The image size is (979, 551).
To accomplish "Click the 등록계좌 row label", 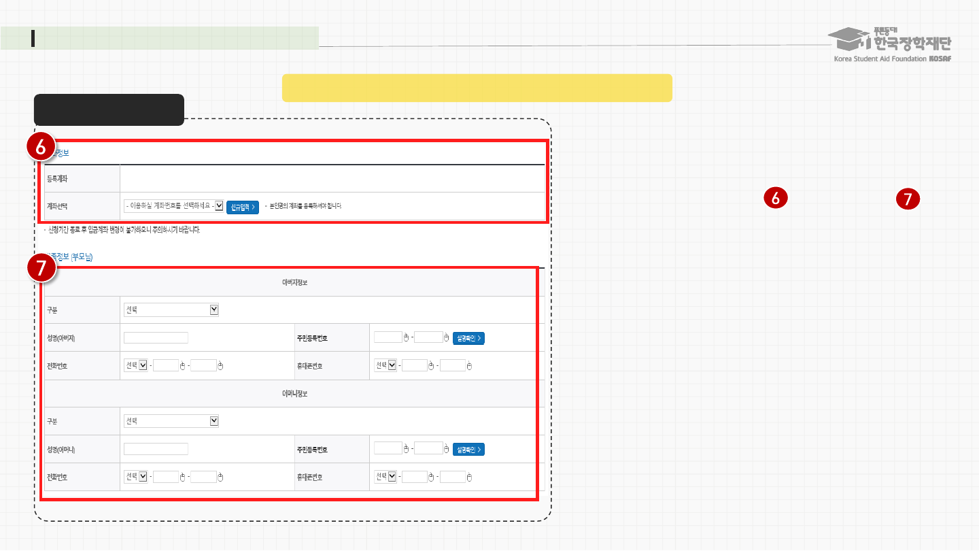I will 57,178.
